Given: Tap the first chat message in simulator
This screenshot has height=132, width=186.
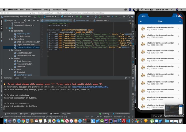Looking at the screenshot, I should click(160, 28).
